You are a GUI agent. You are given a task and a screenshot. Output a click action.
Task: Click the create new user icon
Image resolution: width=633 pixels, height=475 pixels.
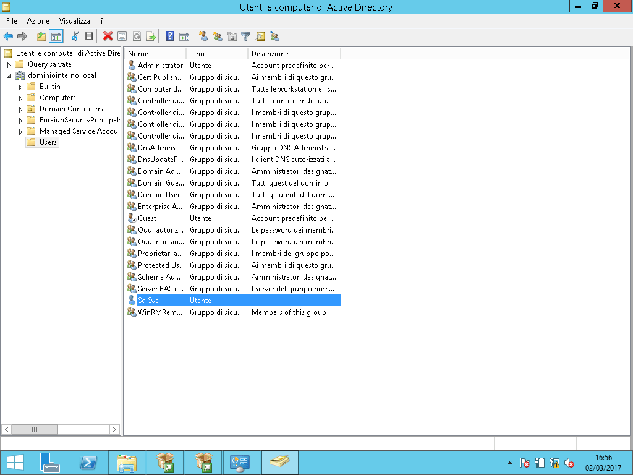[203, 36]
